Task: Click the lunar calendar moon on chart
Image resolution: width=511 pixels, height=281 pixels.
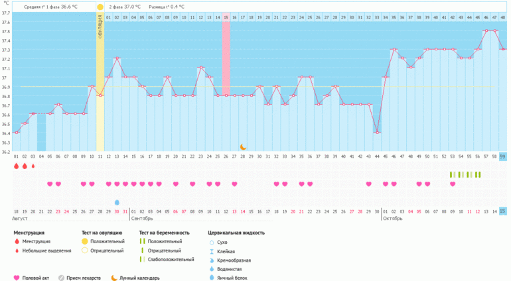Action: [243, 146]
